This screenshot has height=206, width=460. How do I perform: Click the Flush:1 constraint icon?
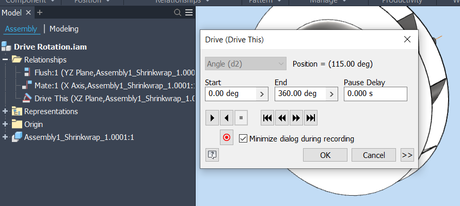point(27,72)
